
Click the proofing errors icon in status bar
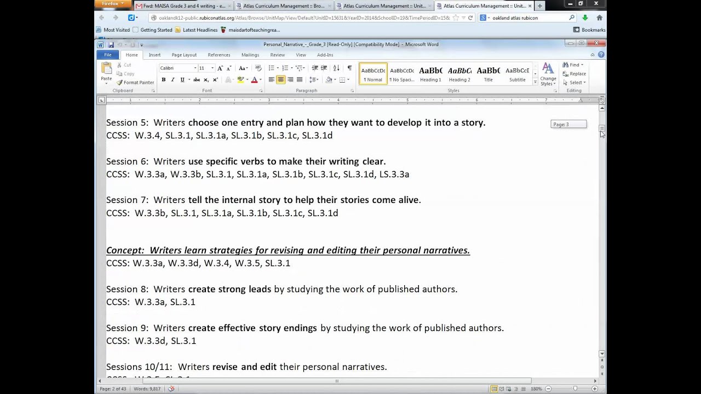coord(171,389)
